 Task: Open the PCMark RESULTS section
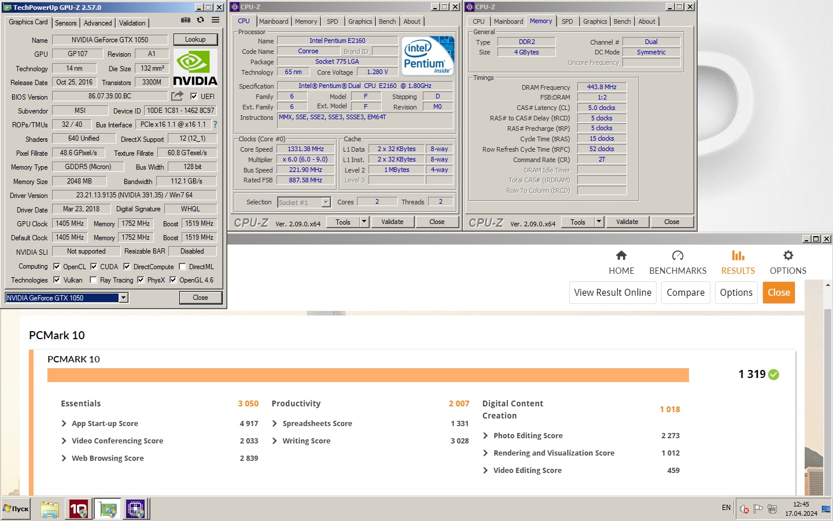[x=738, y=263]
